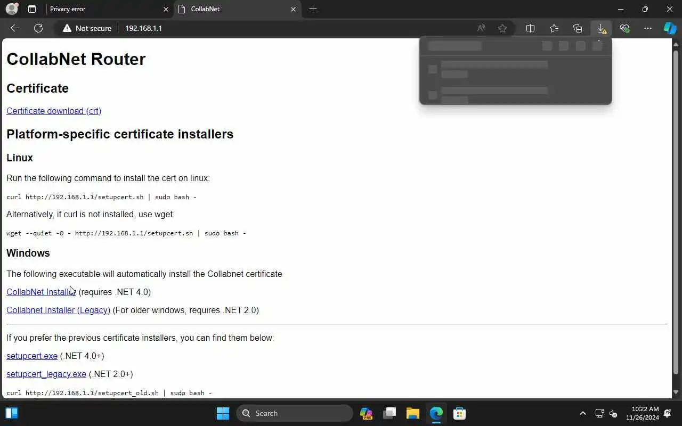The height and width of the screenshot is (426, 682).
Task: Click the page vertical scrollbar thumb
Action: (676, 211)
